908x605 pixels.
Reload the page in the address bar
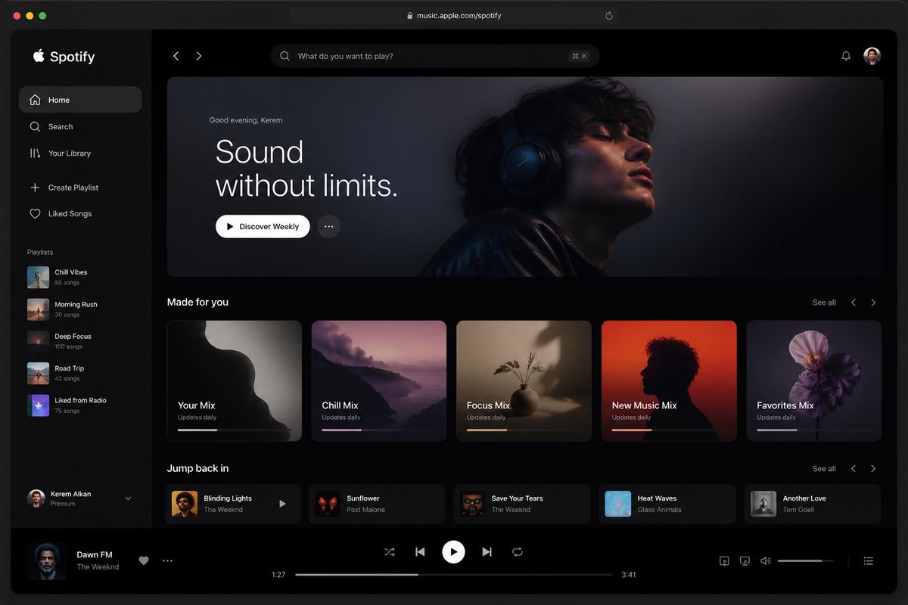coord(609,15)
